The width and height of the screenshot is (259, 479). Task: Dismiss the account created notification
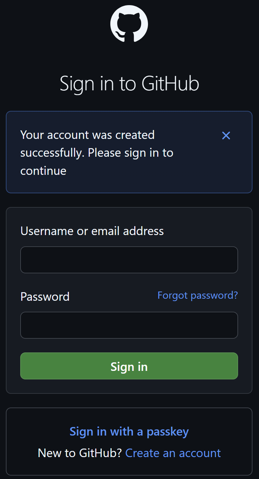(x=226, y=135)
